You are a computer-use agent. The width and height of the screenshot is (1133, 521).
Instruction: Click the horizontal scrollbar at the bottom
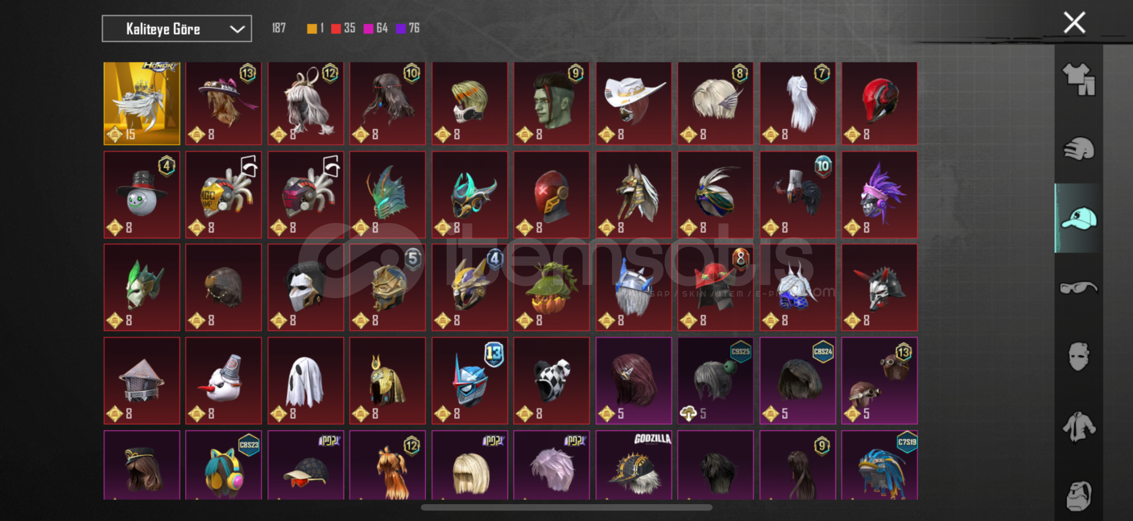click(x=566, y=507)
